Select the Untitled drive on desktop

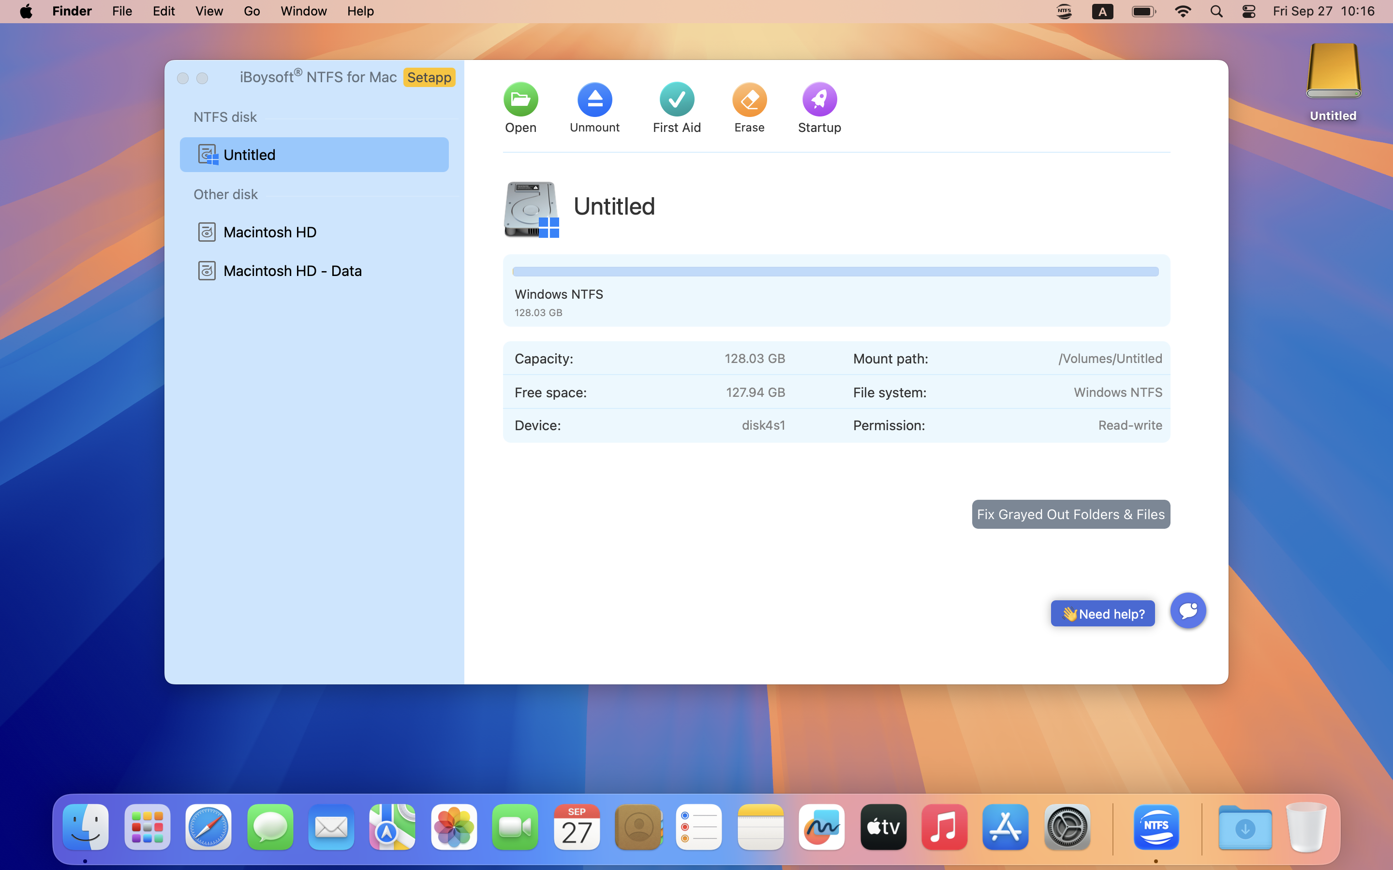point(1333,72)
